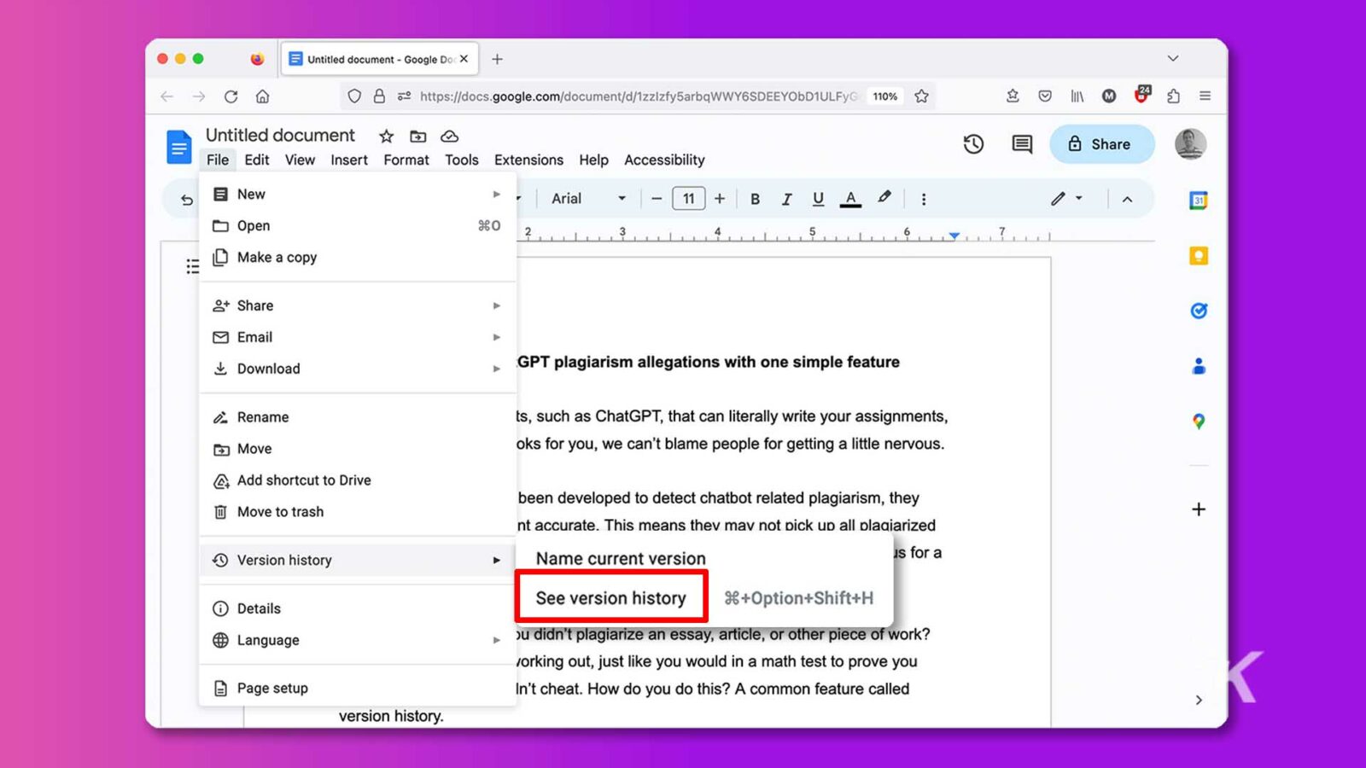The image size is (1366, 768).
Task: Open the Extensions menu
Action: [x=528, y=160]
